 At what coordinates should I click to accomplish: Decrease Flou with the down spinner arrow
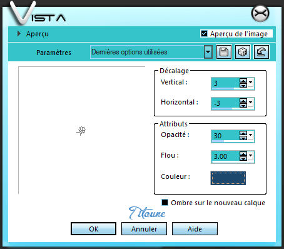point(243,158)
